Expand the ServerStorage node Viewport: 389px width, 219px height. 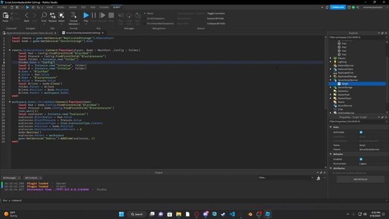pos(331,88)
